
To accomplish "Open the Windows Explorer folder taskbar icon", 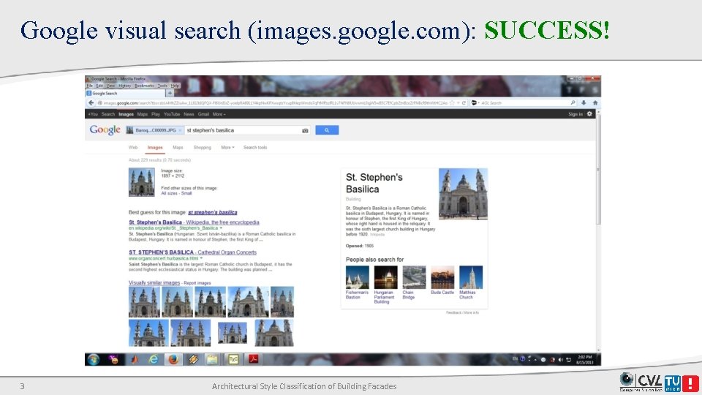I will click(212, 359).
